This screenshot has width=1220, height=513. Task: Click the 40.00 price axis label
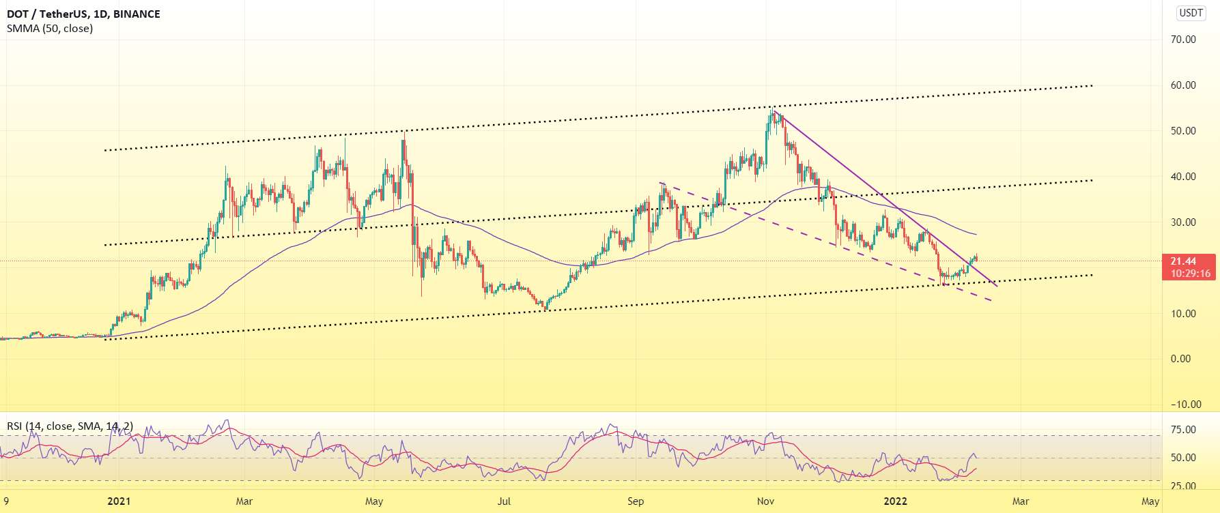click(x=1183, y=177)
